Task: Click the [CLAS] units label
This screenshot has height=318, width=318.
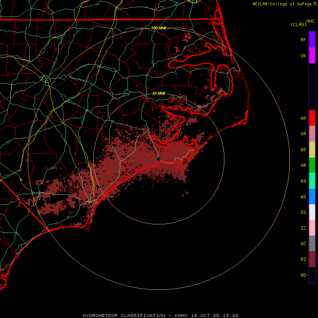Action: click(299, 24)
